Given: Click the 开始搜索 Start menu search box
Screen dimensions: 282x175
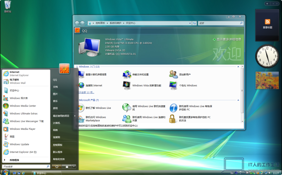Looking at the screenshot, I should pyautogui.click(x=26, y=166).
